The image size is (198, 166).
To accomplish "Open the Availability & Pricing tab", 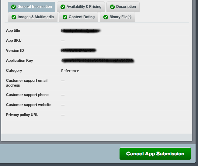I will coord(84,7).
